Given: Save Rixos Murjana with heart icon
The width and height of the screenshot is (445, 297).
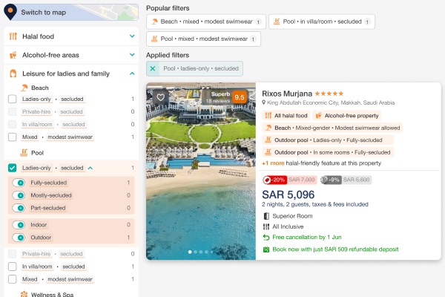Looking at the screenshot, I should [161, 97].
